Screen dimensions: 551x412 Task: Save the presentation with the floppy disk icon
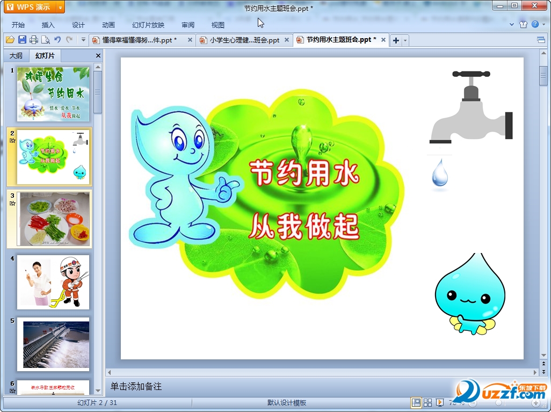click(22, 40)
